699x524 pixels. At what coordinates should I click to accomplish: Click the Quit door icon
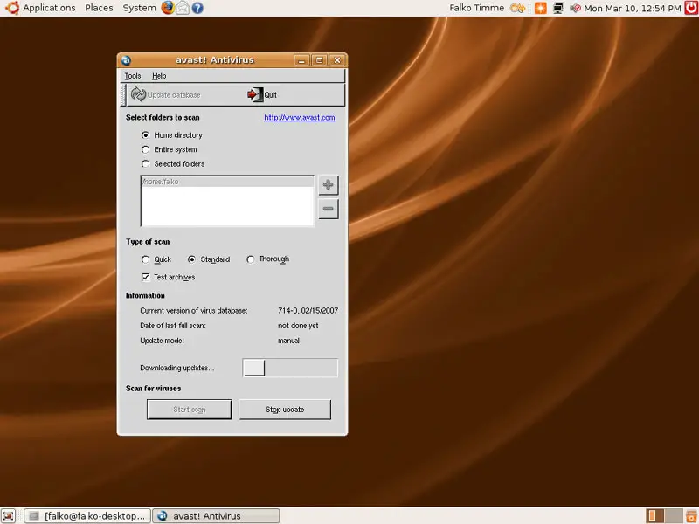pos(255,94)
